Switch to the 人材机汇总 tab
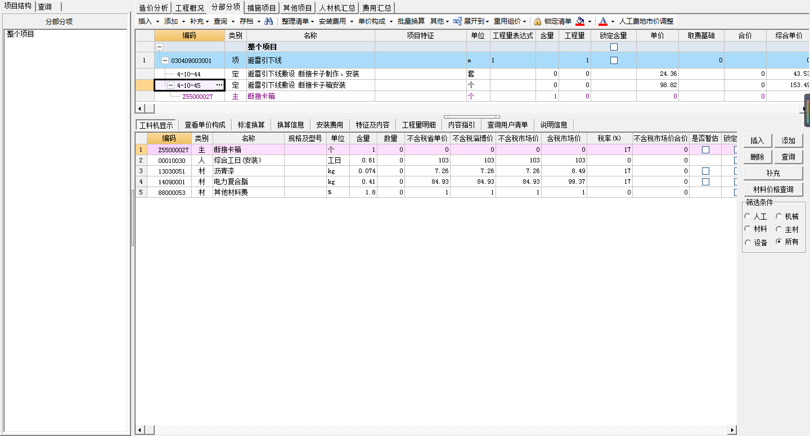 click(x=337, y=8)
